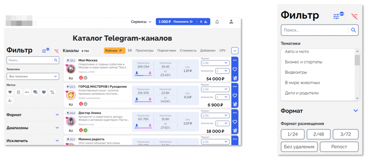Image resolution: width=369 pixels, height=159 pixels.
Task: Open the Формат dropdown for Моя Москва
Action: [215, 63]
